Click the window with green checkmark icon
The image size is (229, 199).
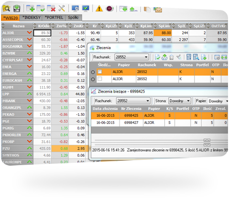coord(41,8)
